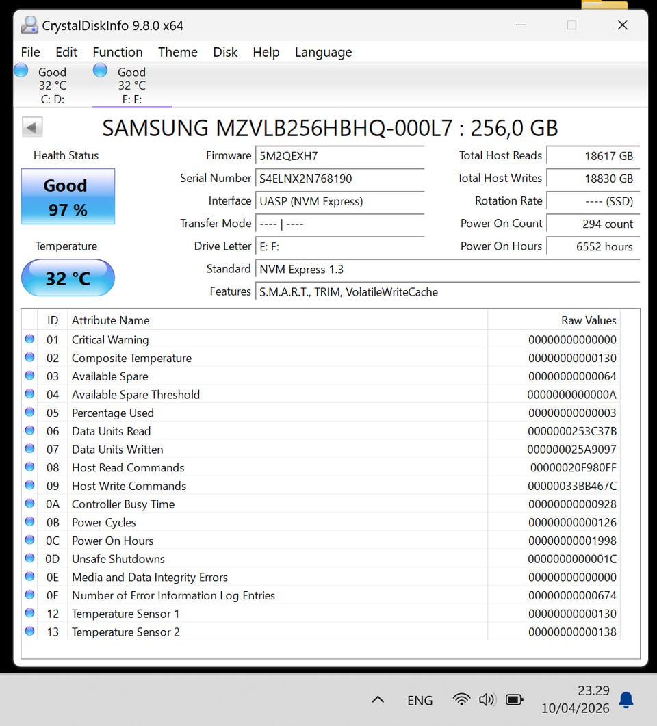This screenshot has width=657, height=726.
Task: Open the Disk menu
Action: tap(225, 52)
